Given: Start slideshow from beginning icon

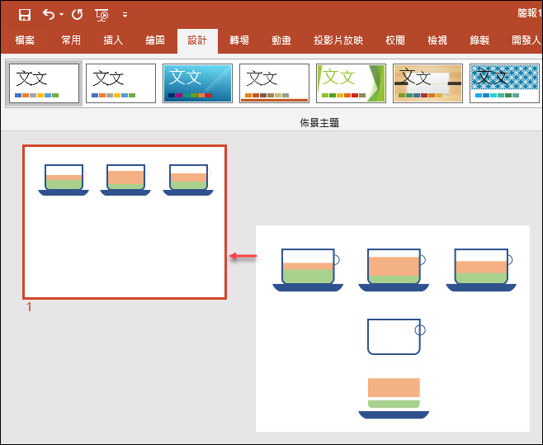Looking at the screenshot, I should [x=102, y=15].
